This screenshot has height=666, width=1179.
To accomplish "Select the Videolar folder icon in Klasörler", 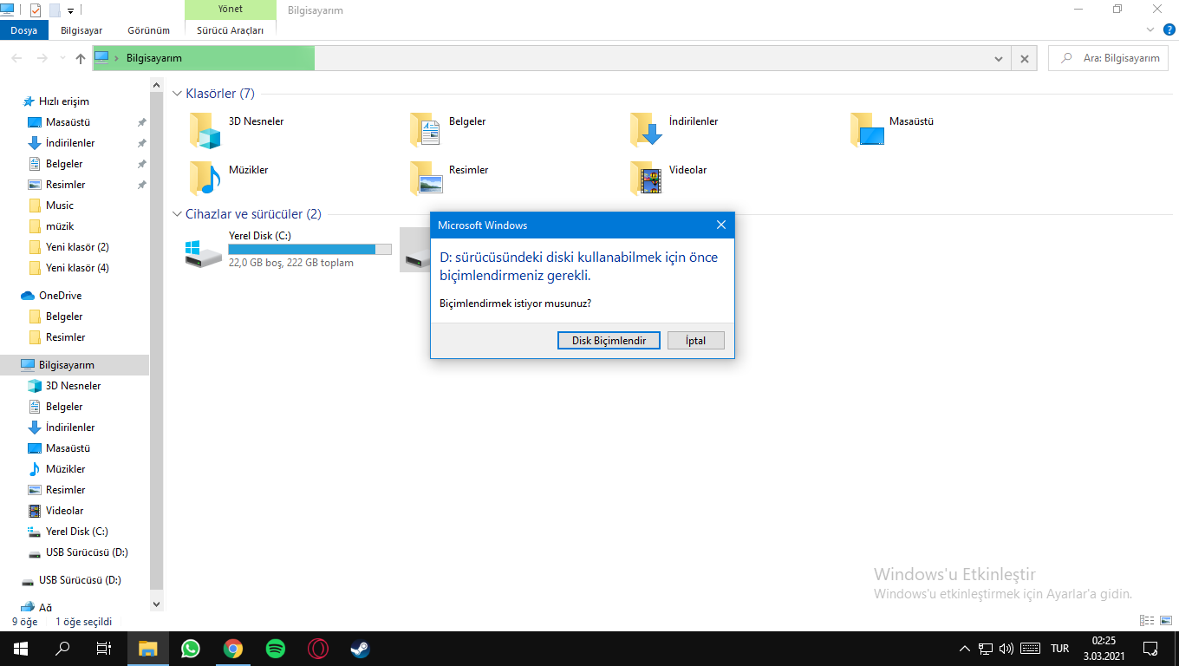I will pyautogui.click(x=646, y=178).
